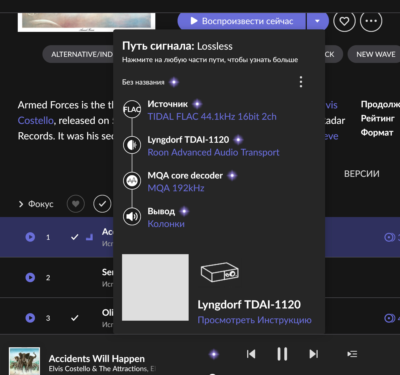This screenshot has width=400, height=375.
Task: Open signal path star in playback bar
Action: 214,354
